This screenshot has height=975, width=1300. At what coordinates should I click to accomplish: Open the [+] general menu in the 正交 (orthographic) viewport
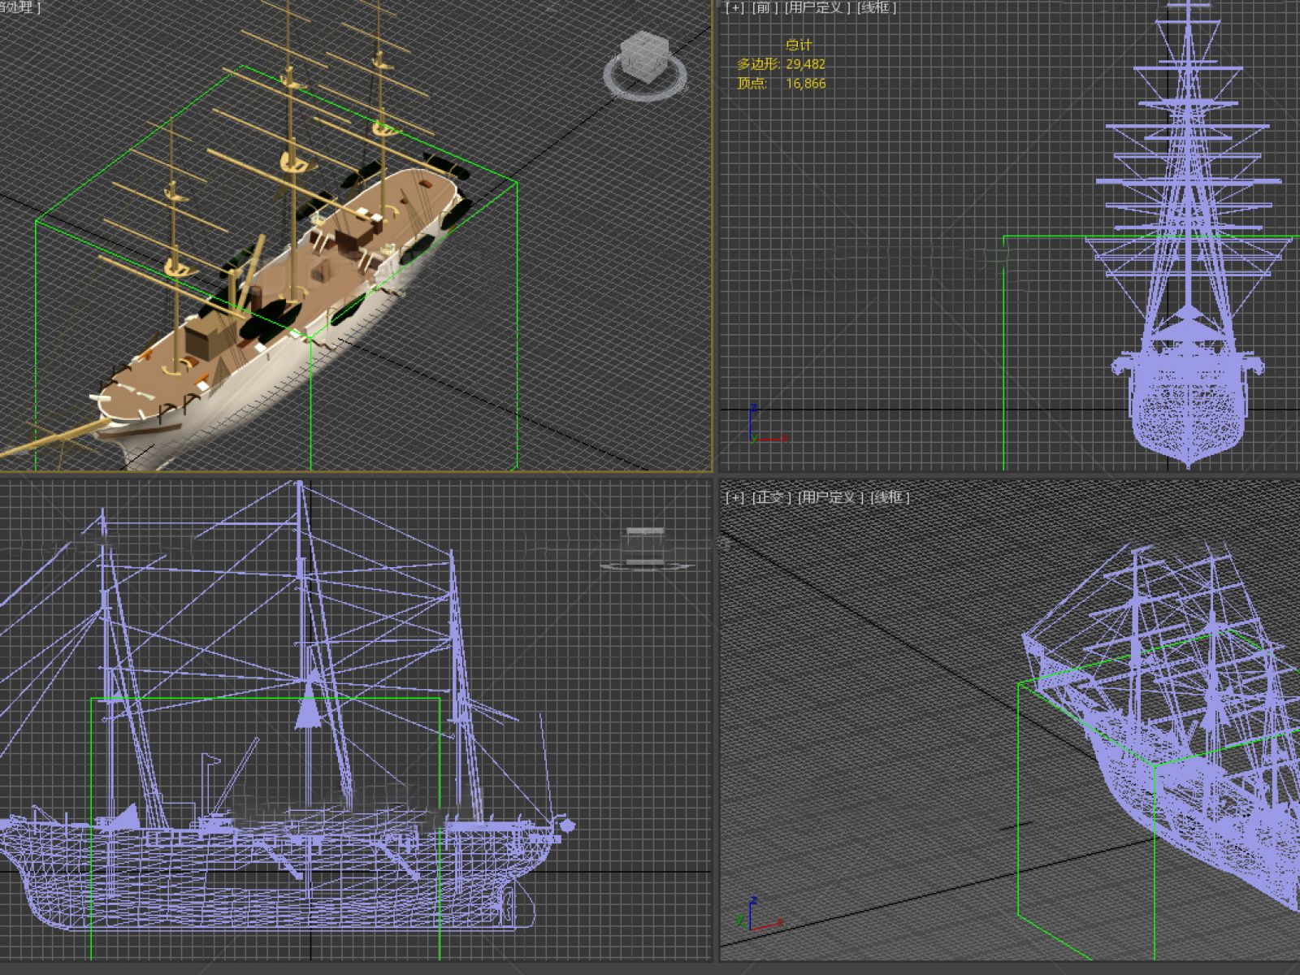(734, 497)
